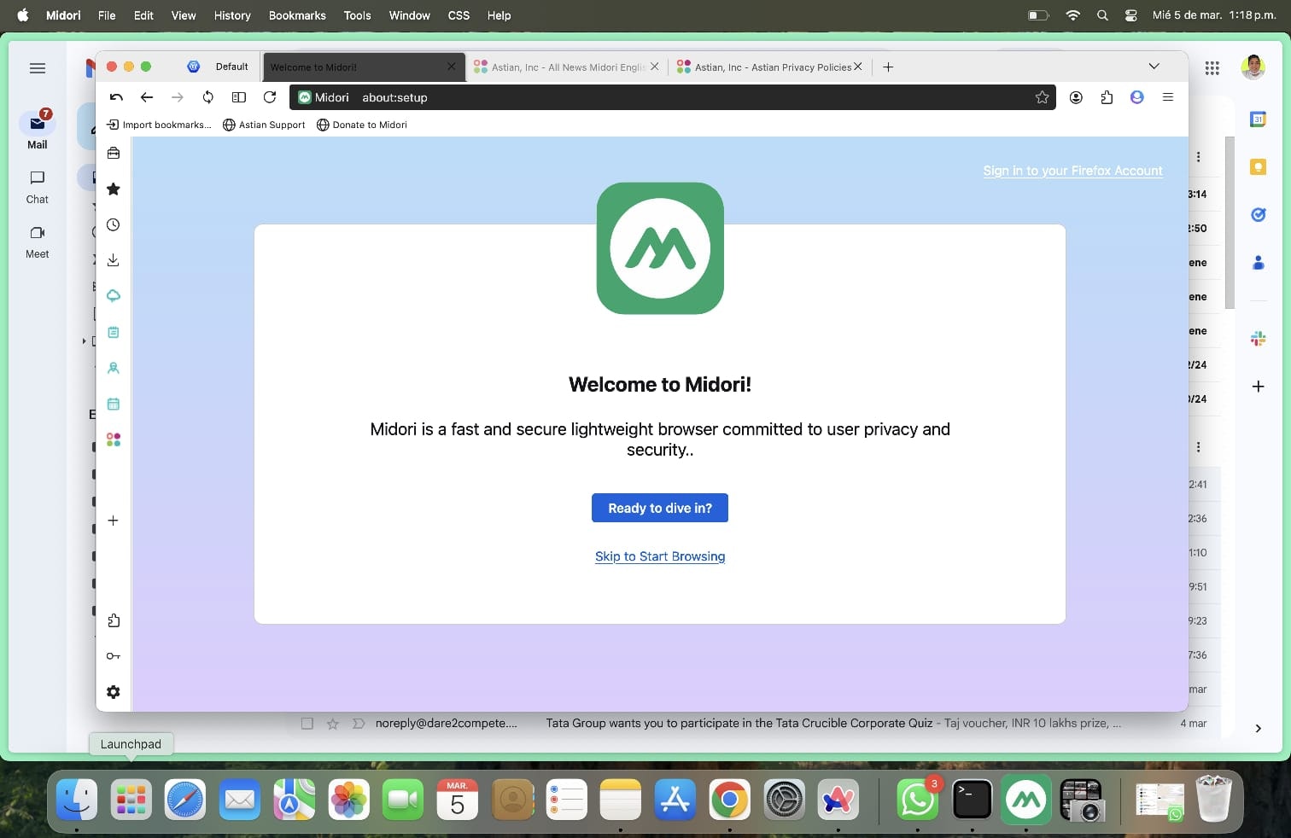Toggle the sidebar split view icon
The width and height of the screenshot is (1291, 838).
click(239, 97)
